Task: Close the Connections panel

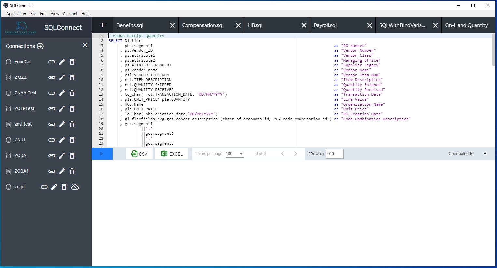Action: click(x=85, y=45)
